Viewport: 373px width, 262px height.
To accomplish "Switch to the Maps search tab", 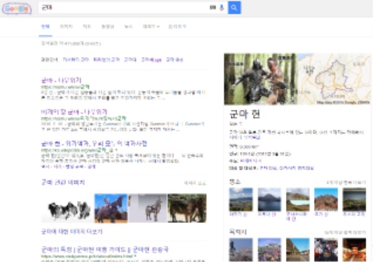I will 87,27.
